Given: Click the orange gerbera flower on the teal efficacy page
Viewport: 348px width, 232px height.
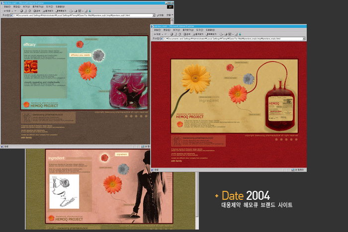Looking at the screenshot, I should (x=87, y=70).
